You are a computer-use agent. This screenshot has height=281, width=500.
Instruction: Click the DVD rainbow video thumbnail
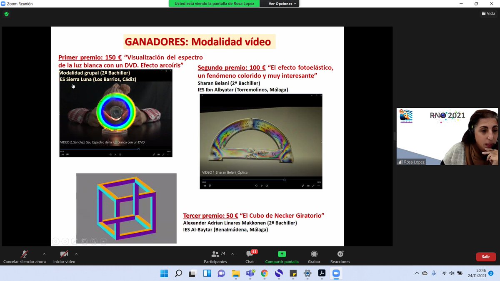pyautogui.click(x=115, y=113)
